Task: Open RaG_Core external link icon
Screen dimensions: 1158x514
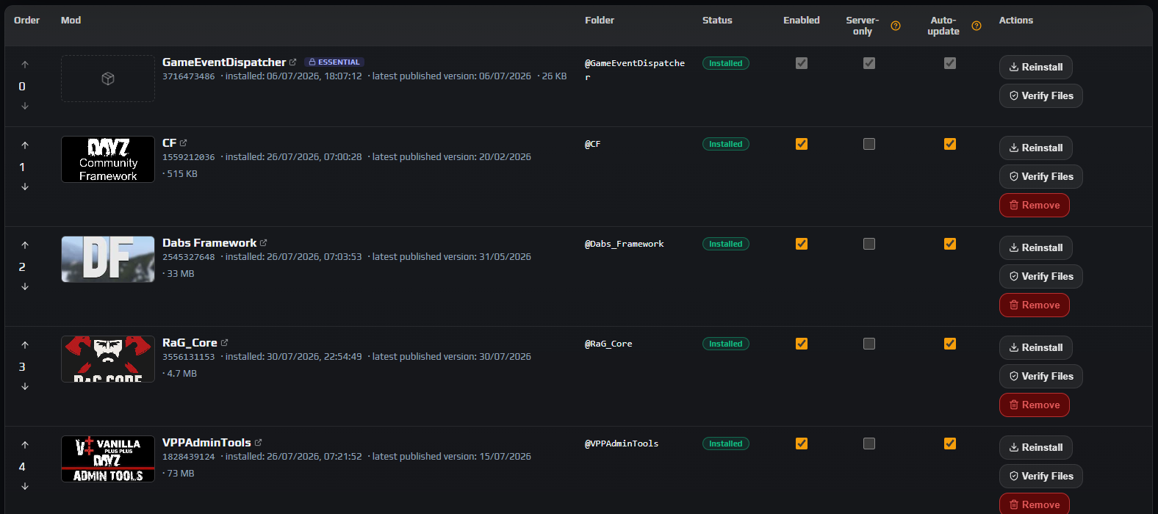Action: [225, 343]
